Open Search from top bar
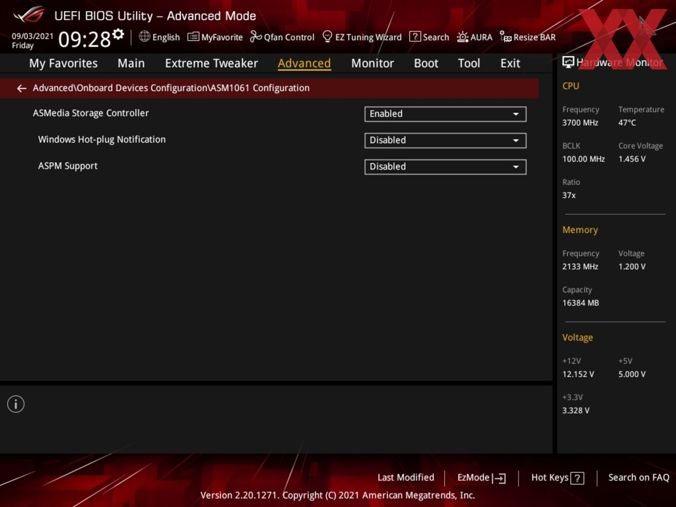This screenshot has height=507, width=676. (436, 37)
